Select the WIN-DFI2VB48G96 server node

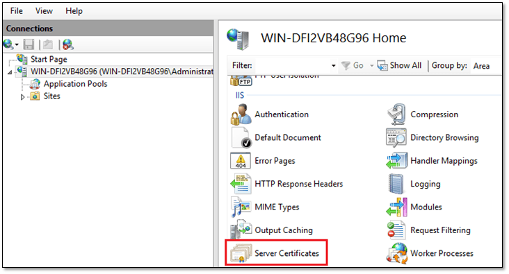(x=122, y=71)
